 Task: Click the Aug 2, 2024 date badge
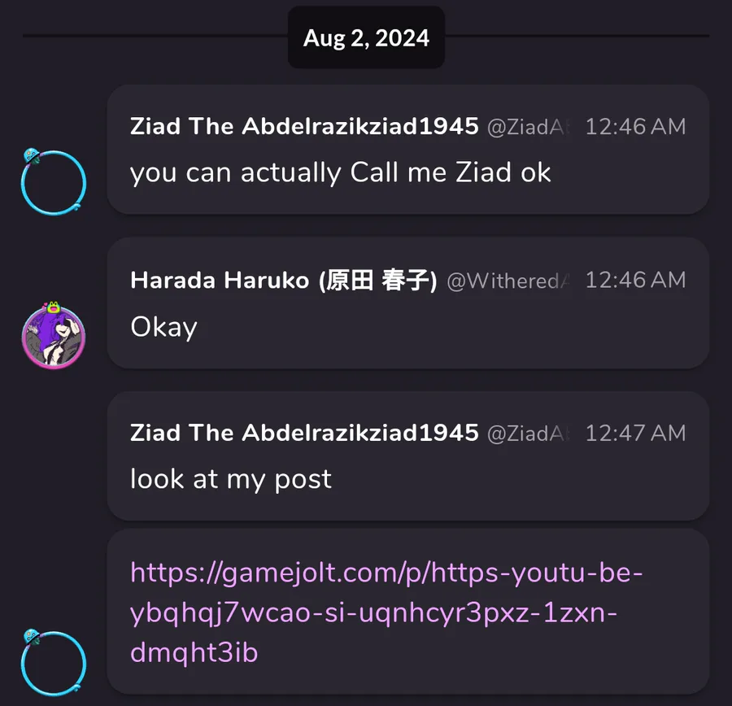pyautogui.click(x=366, y=37)
